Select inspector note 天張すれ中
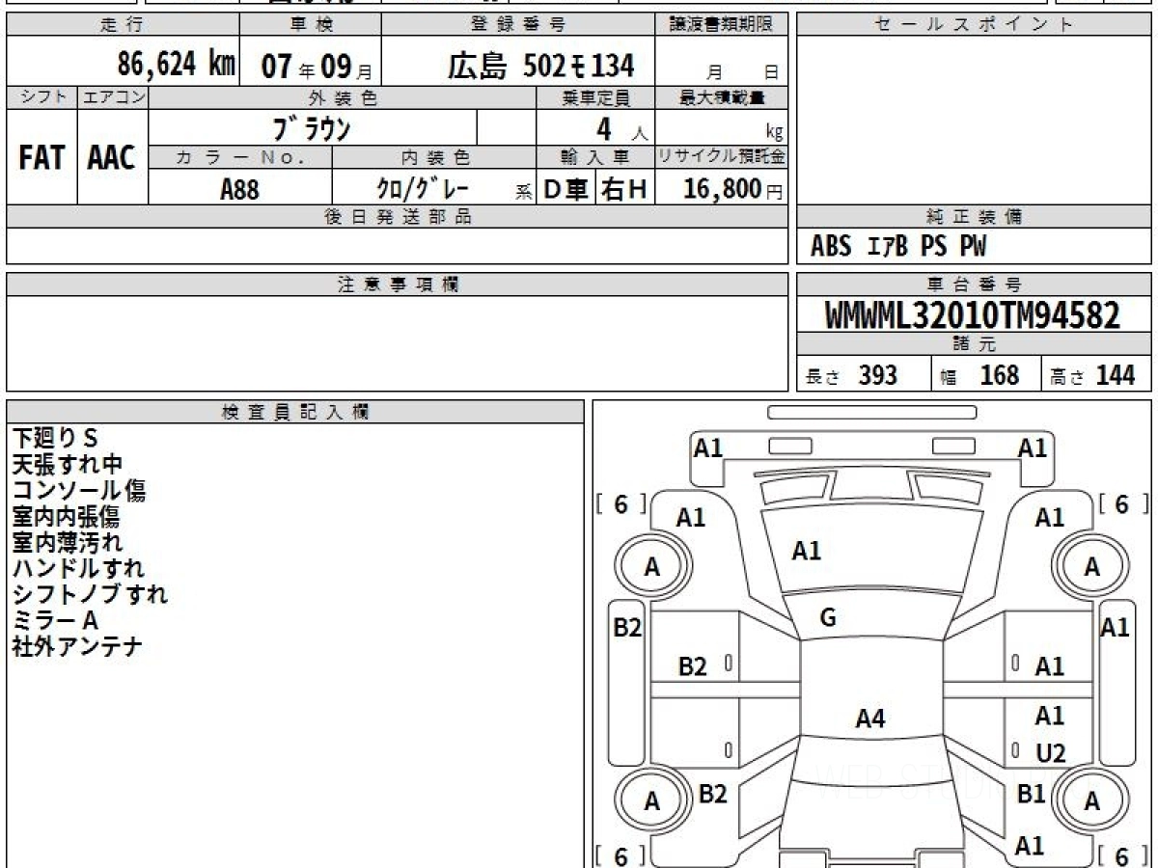 (67, 465)
